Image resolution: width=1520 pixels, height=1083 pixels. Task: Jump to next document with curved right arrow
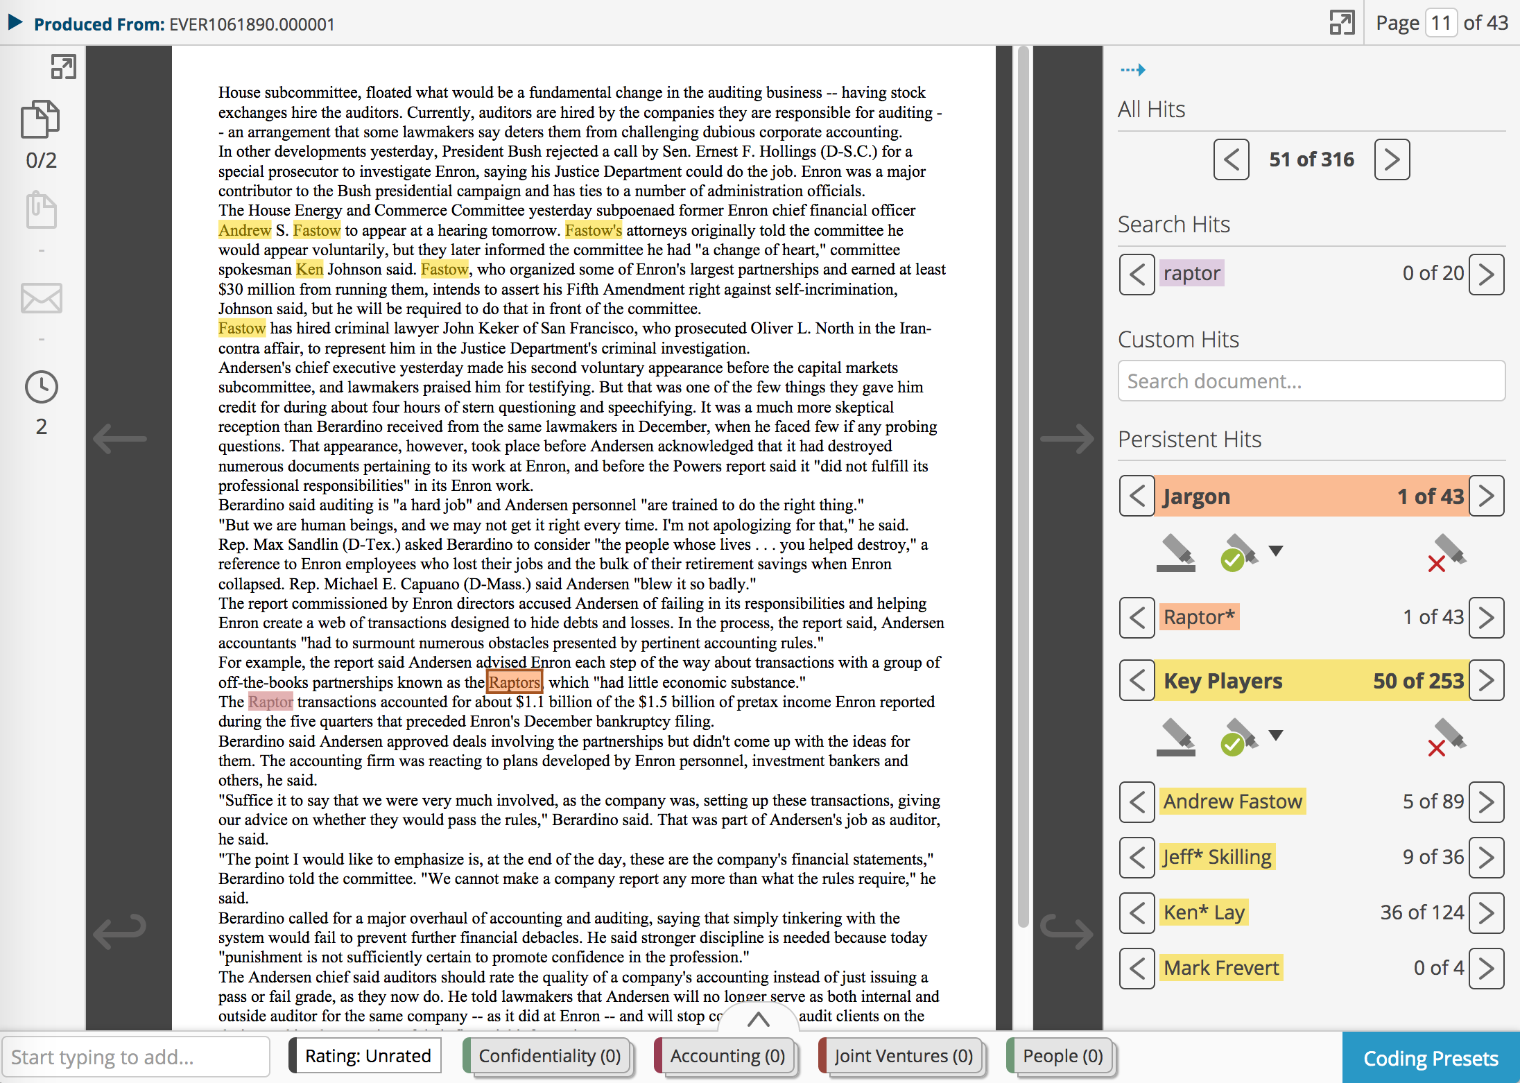coord(1067,930)
